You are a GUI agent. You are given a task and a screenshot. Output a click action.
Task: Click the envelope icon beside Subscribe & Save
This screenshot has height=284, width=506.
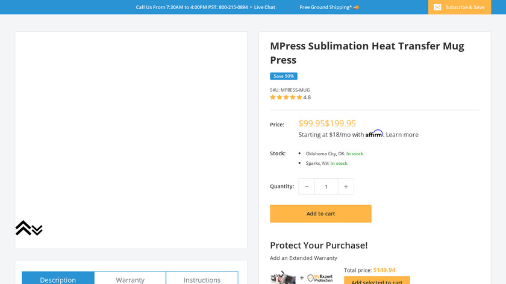[437, 7]
